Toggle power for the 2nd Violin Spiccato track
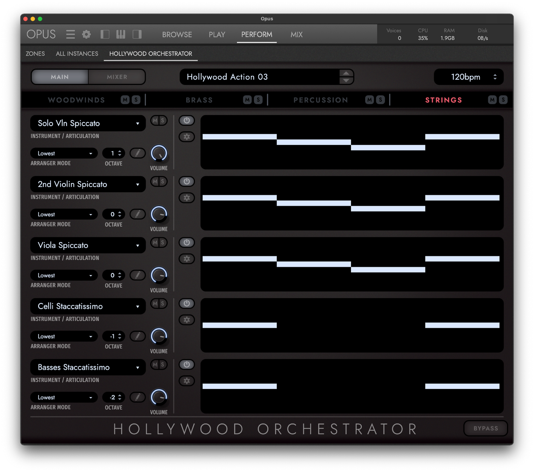Viewport: 534px width, 472px height. [x=187, y=181]
